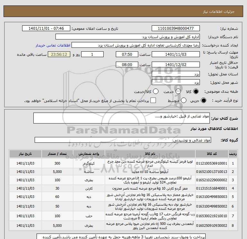Select the جزیی purchase type radio
This screenshot has width=247, height=239.
coord(203,100)
